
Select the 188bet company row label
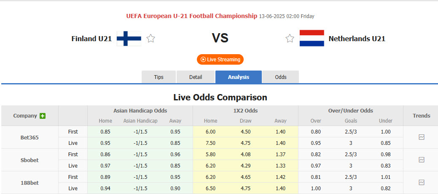tap(30, 183)
